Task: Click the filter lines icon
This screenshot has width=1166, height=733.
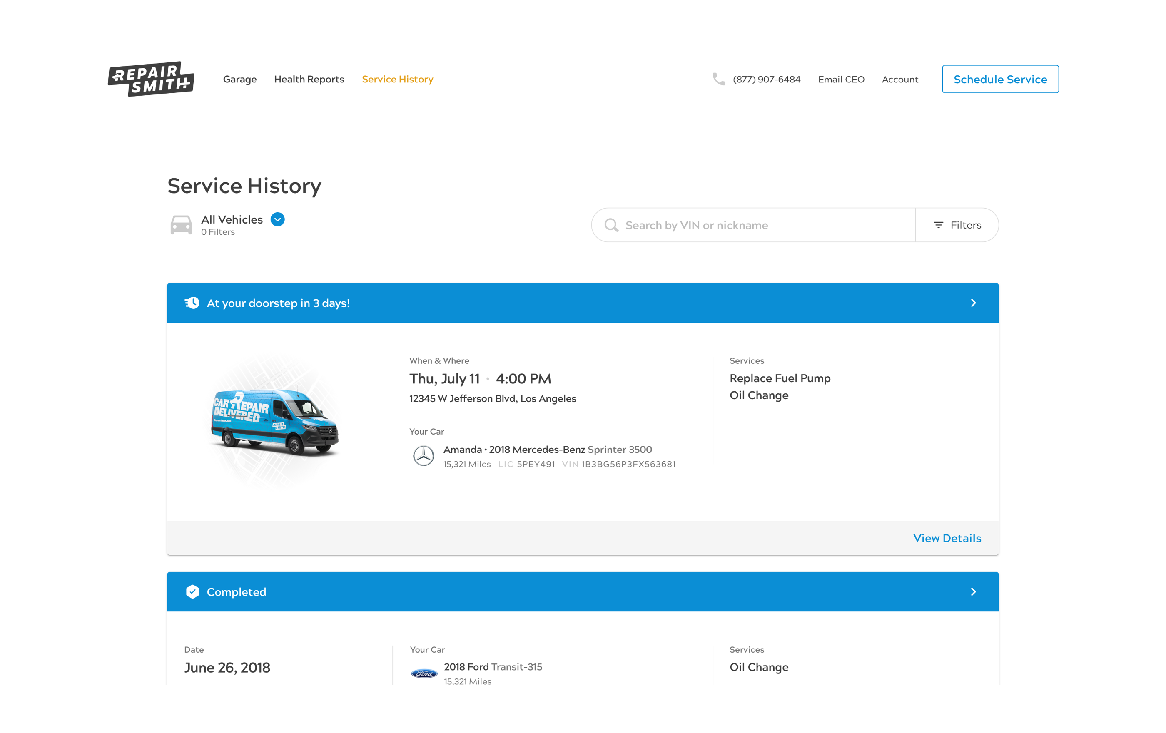Action: point(938,225)
